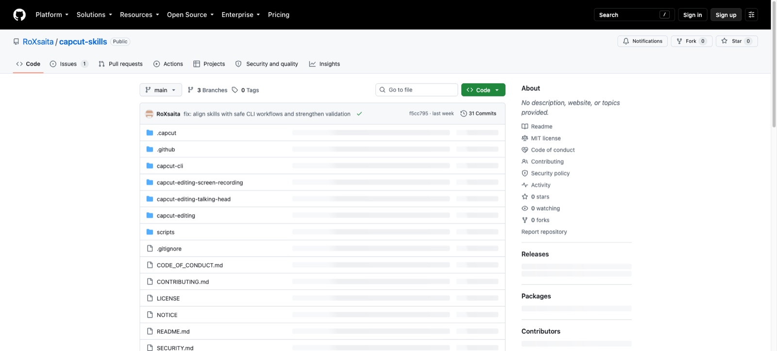Switch to the Code tab
The height and width of the screenshot is (351, 777).
click(28, 64)
